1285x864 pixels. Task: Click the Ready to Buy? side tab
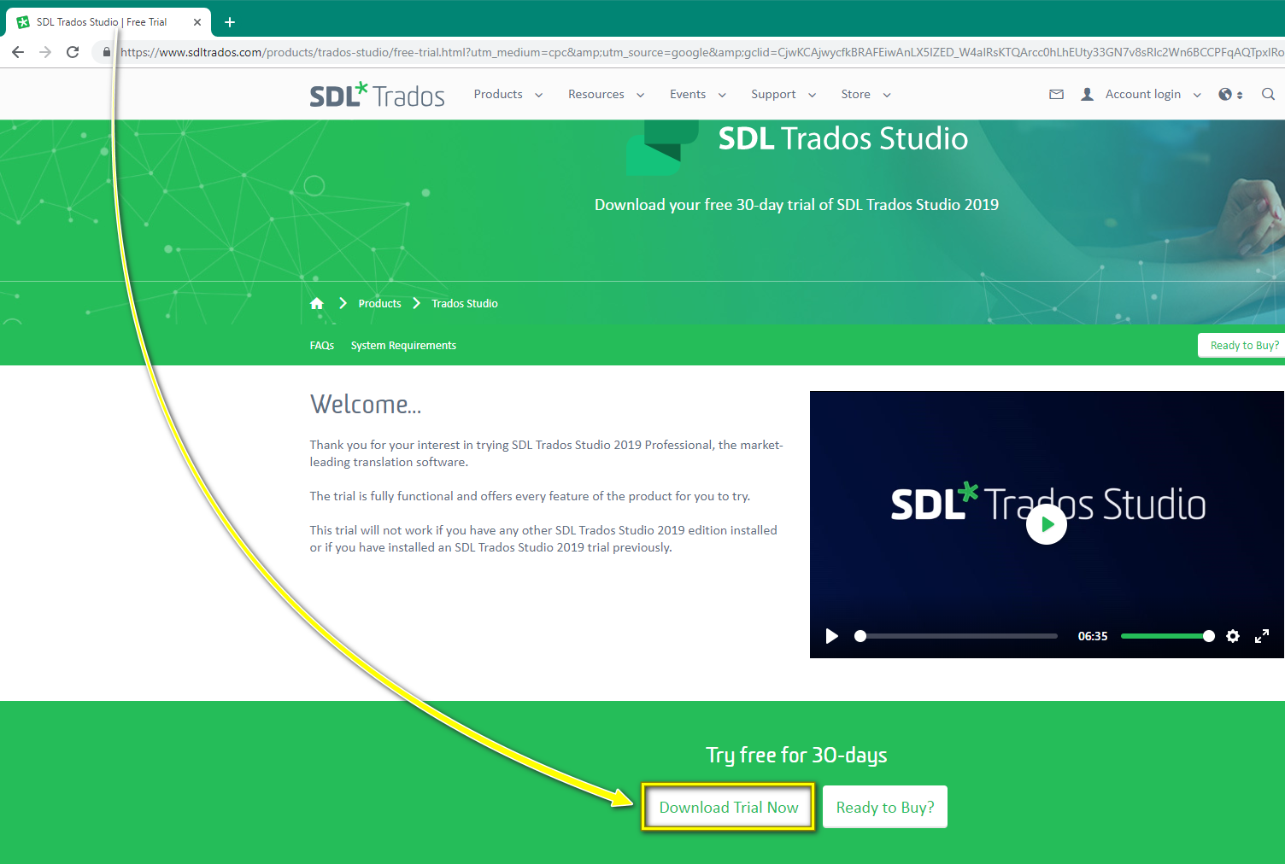(1242, 345)
